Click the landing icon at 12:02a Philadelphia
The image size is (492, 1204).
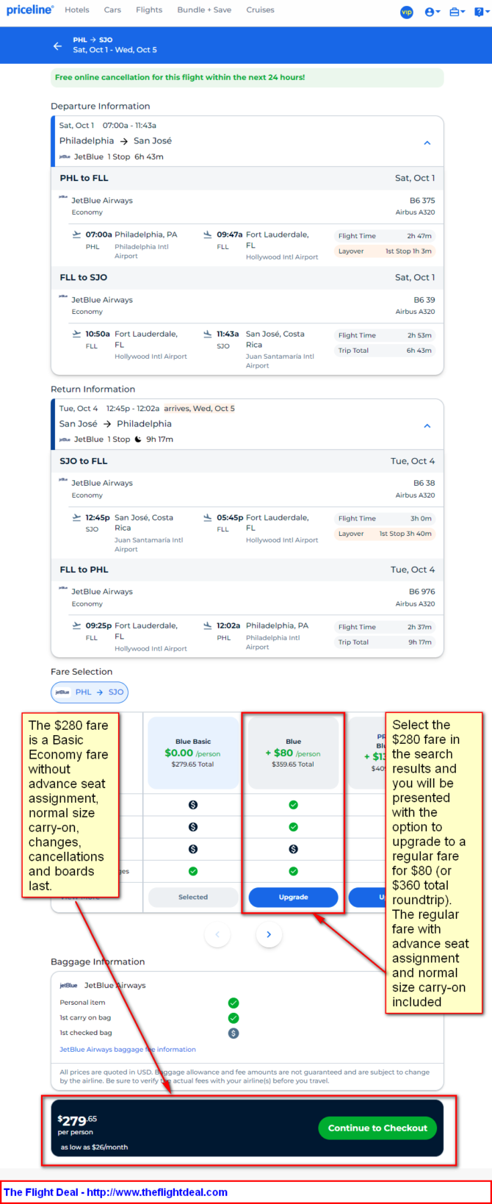[x=208, y=626]
